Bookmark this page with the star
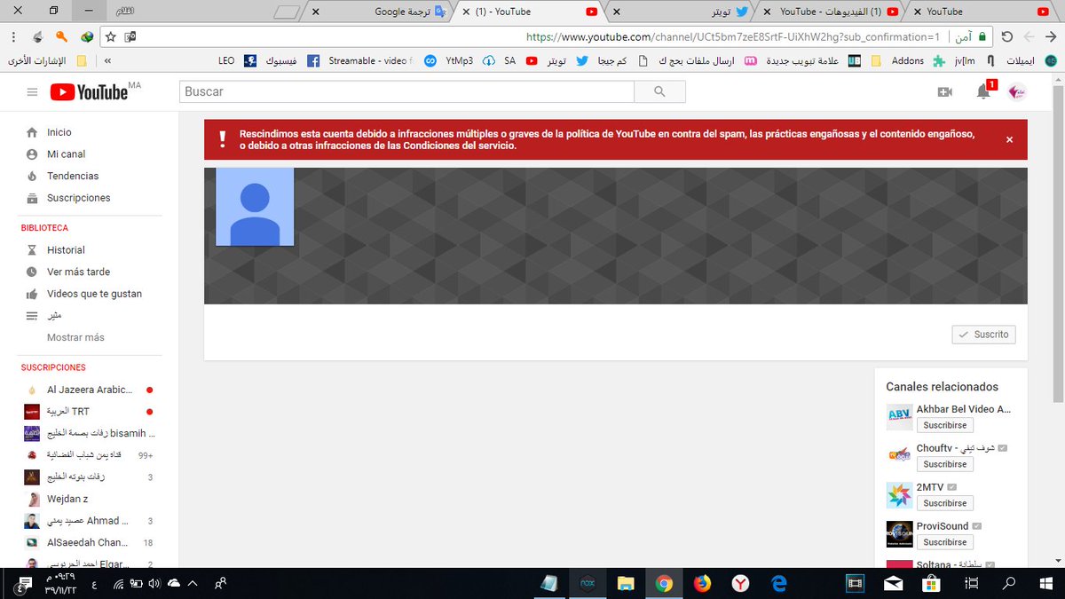Screen dimensions: 1065x599 click(111, 37)
